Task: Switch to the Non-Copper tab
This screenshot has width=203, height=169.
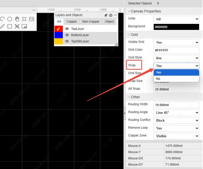Action: click(x=91, y=22)
